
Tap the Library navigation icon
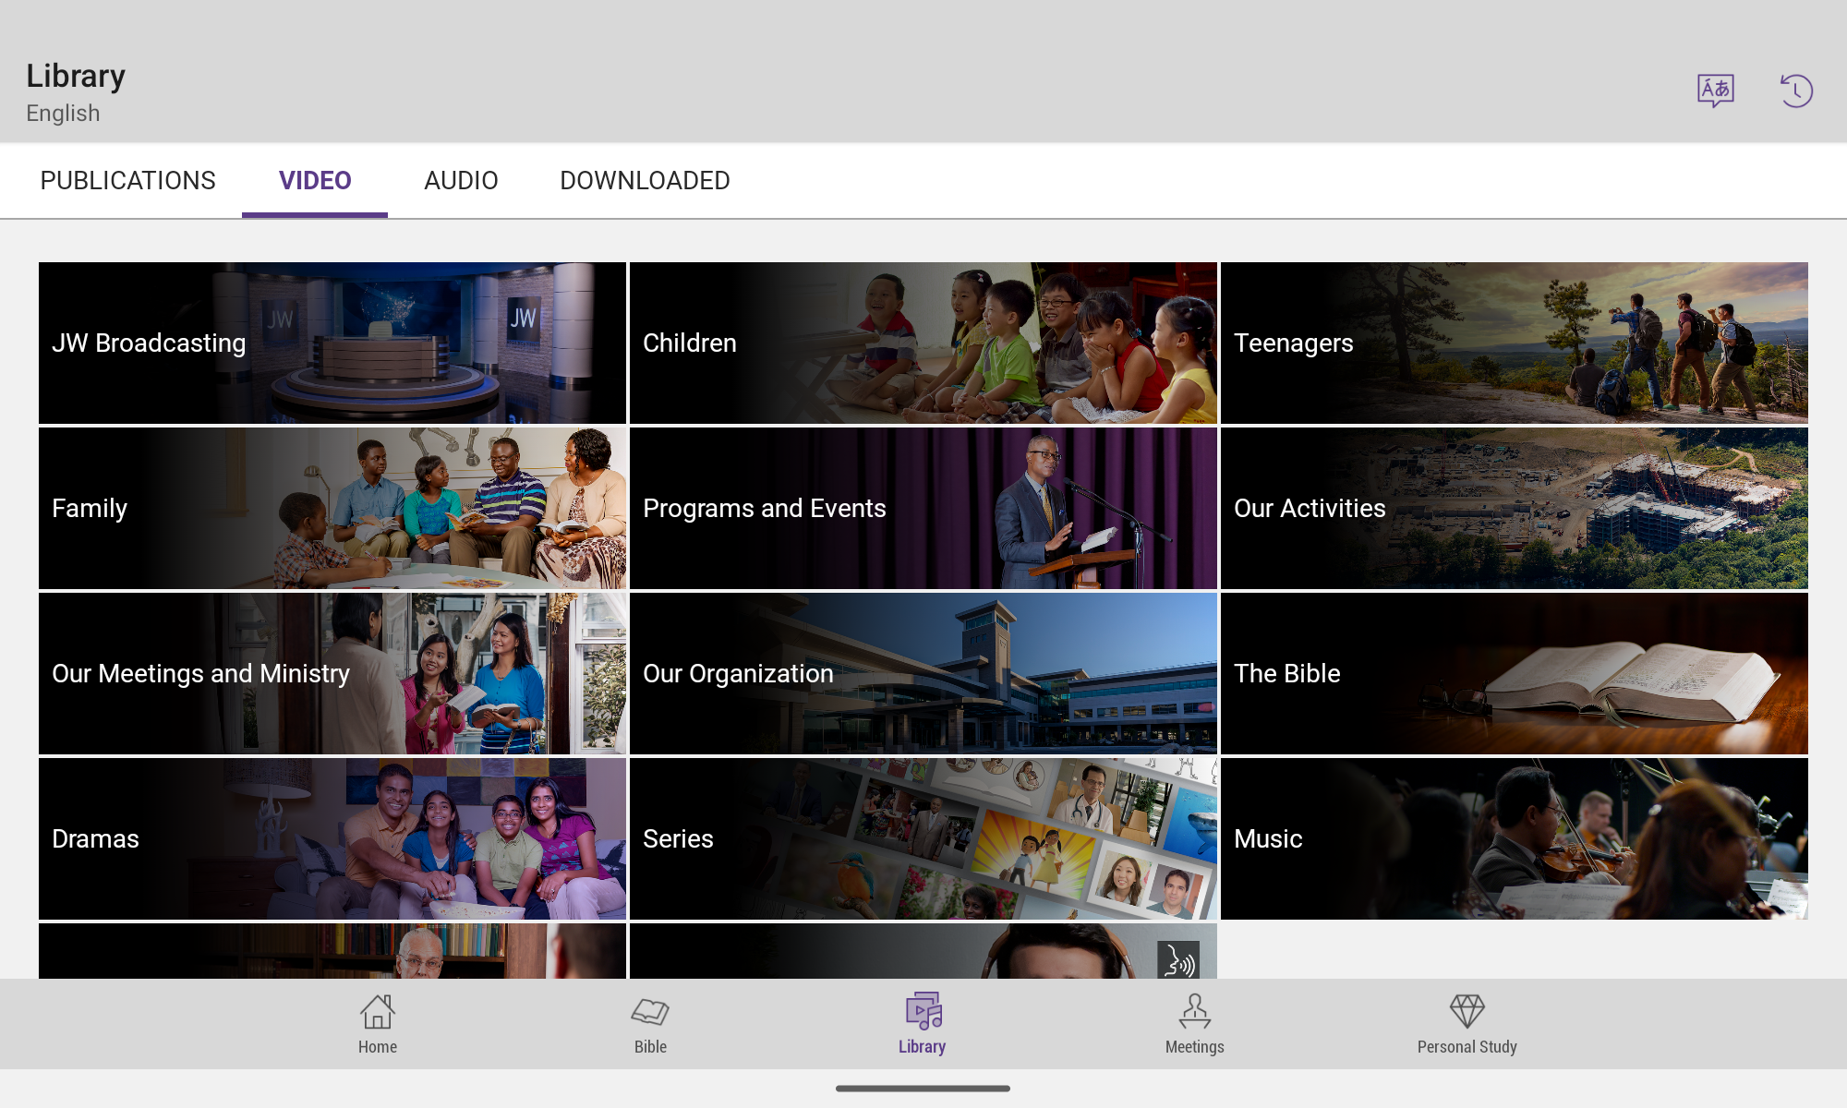[x=923, y=1023]
